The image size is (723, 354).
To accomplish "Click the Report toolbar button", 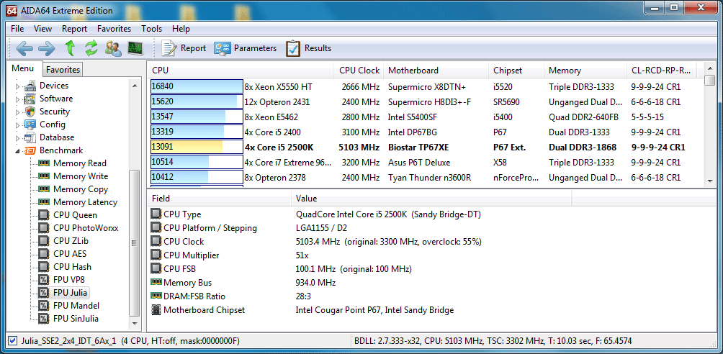I will tap(184, 48).
